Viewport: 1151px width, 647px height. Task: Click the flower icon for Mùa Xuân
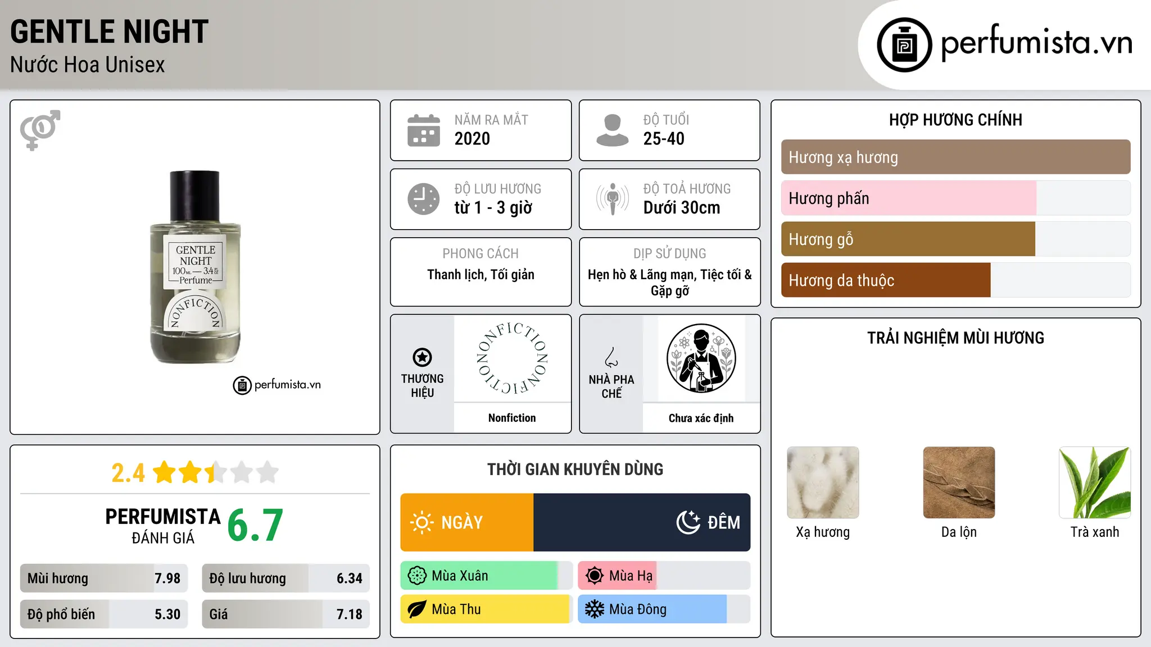pos(417,576)
